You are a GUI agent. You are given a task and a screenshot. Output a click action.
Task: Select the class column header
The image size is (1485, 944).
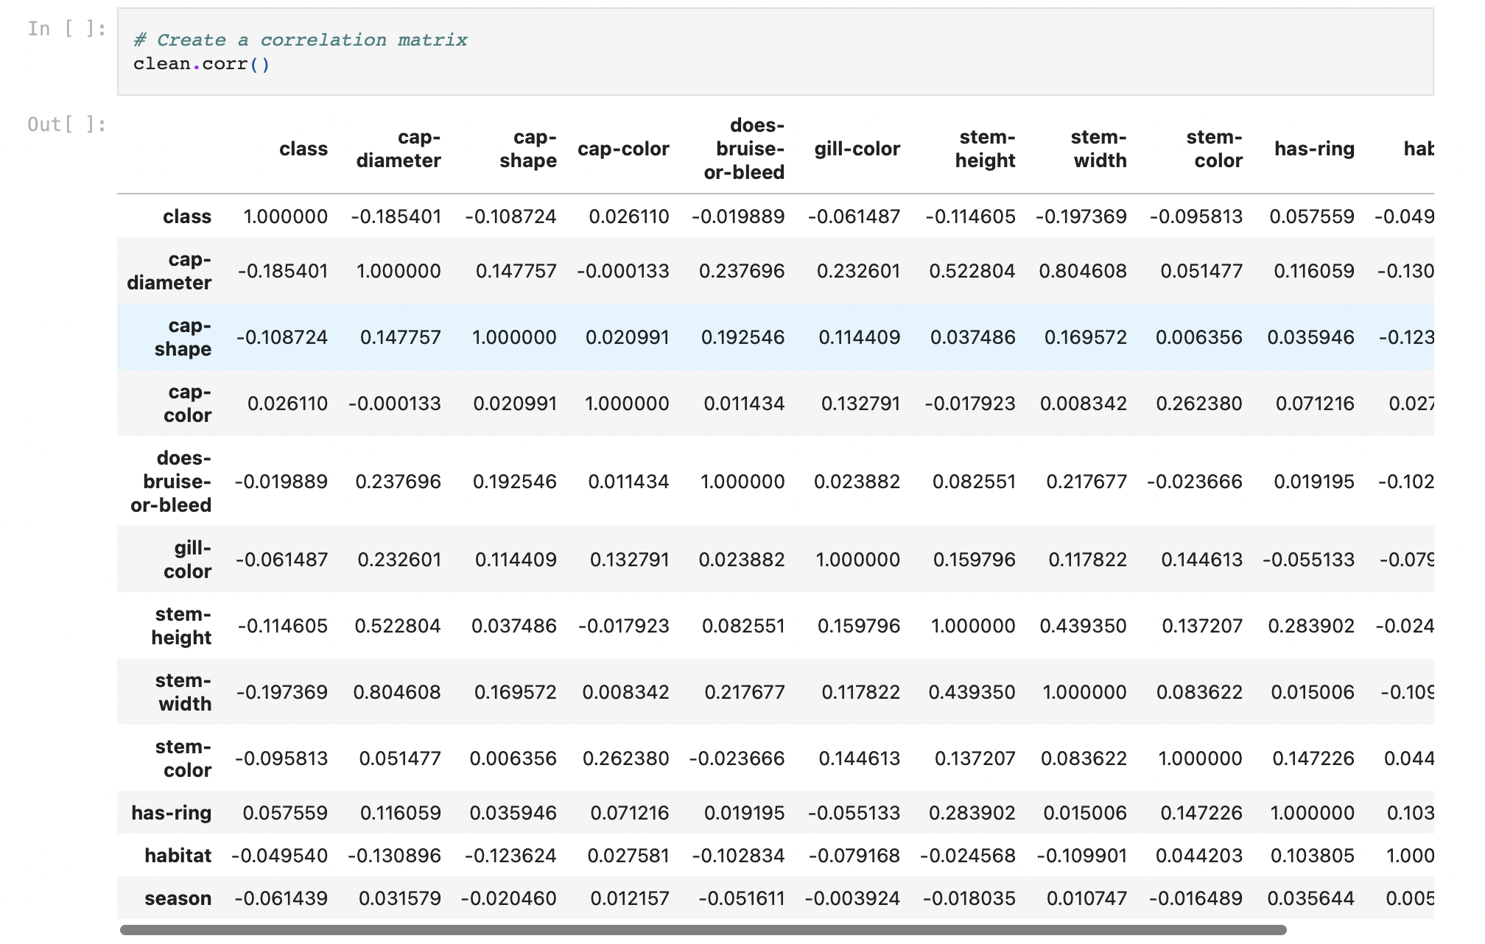tap(303, 149)
